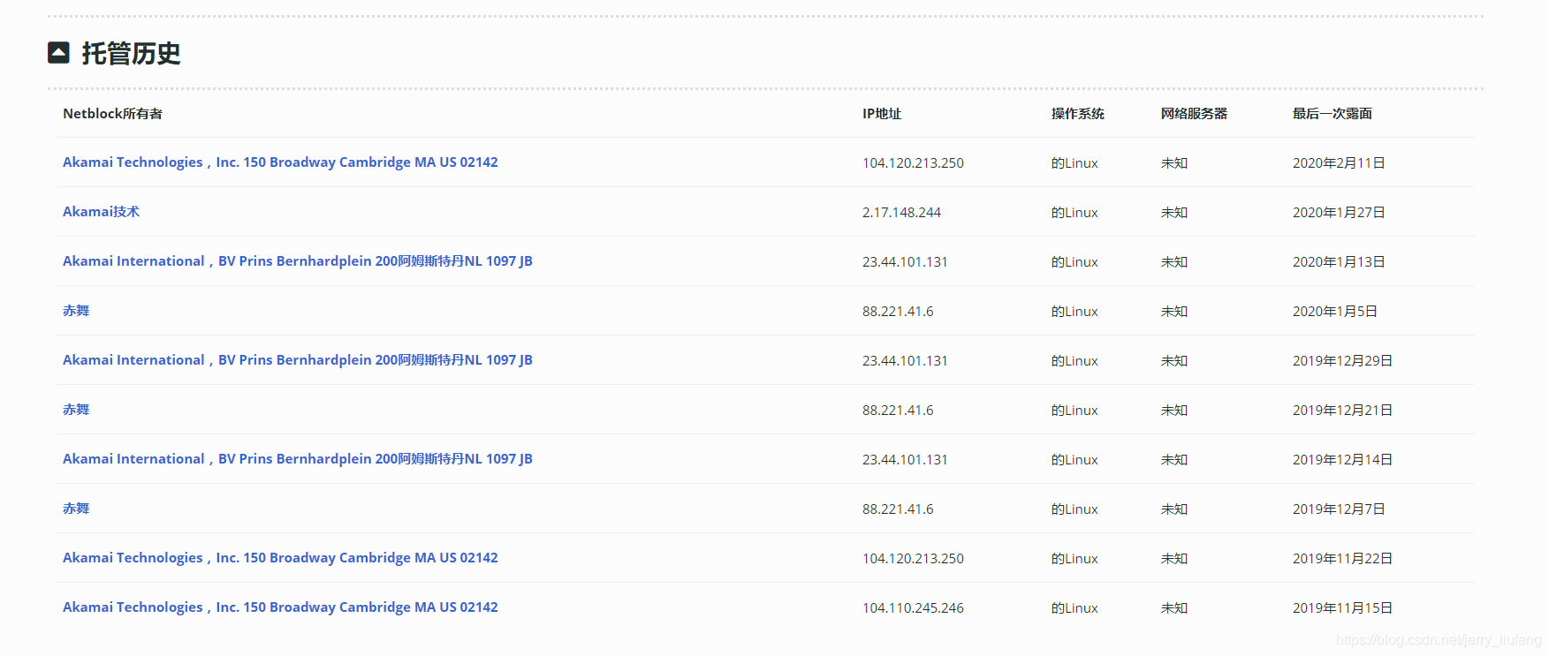
Task: Click the Netblock所有者 column header
Action: click(112, 114)
